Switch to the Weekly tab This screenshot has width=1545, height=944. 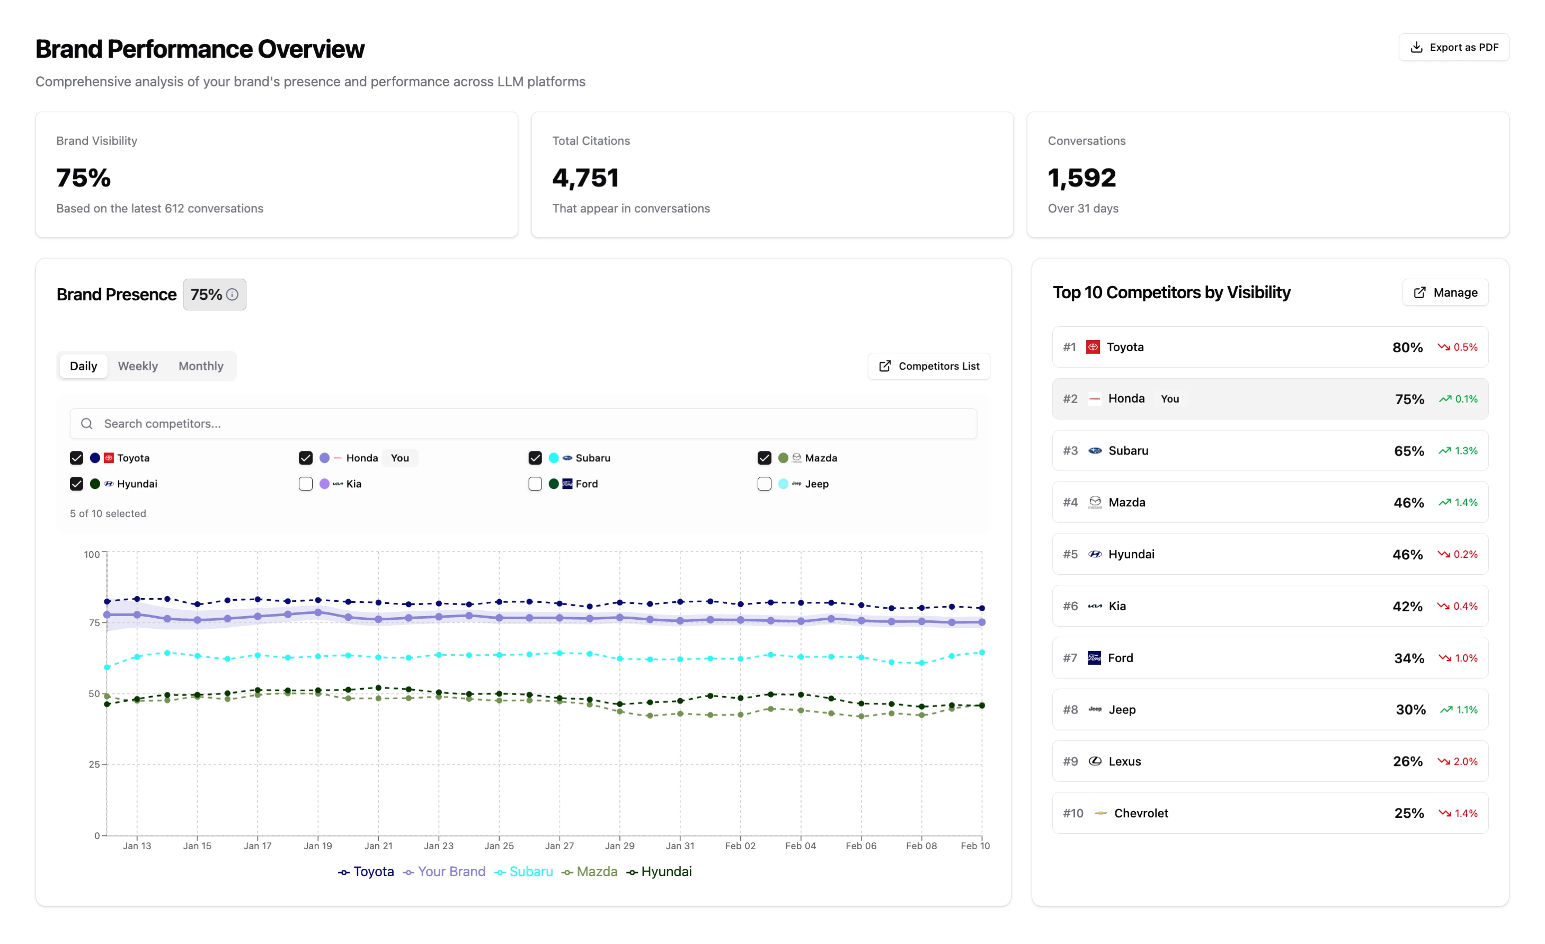coord(138,366)
